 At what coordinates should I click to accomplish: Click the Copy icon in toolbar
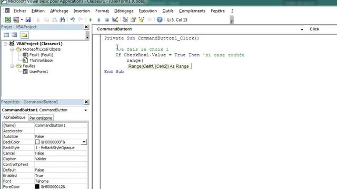[x=46, y=20]
